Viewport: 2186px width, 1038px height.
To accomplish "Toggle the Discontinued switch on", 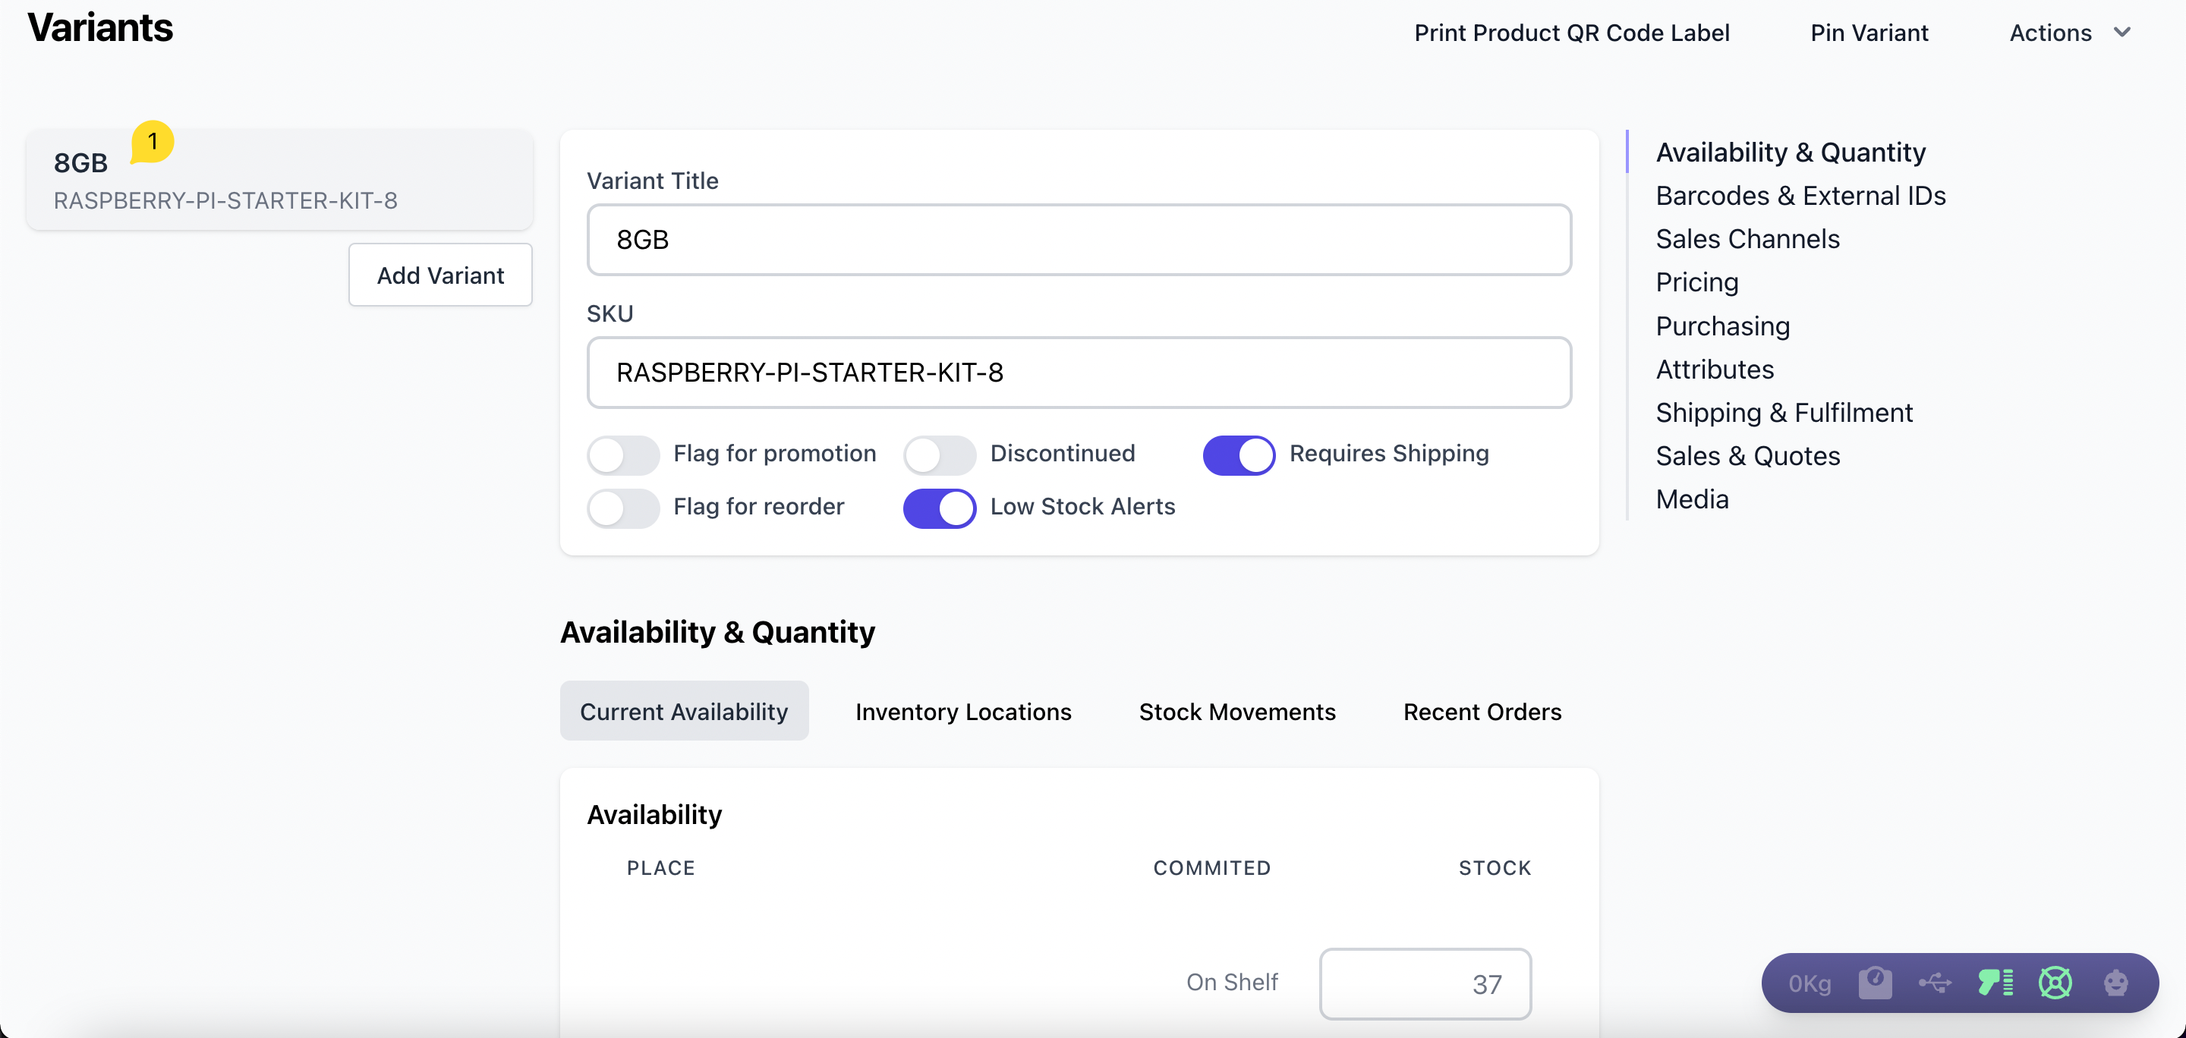I will 939,455.
